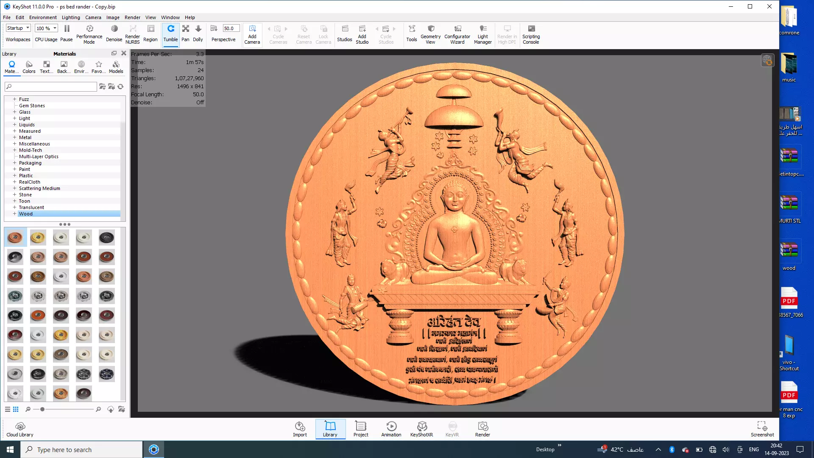Open Cloud Library
Viewport: 814px width, 458px height.
click(20, 429)
